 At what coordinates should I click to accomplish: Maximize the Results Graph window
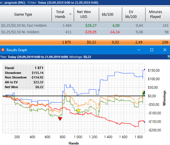(x=152, y=50)
